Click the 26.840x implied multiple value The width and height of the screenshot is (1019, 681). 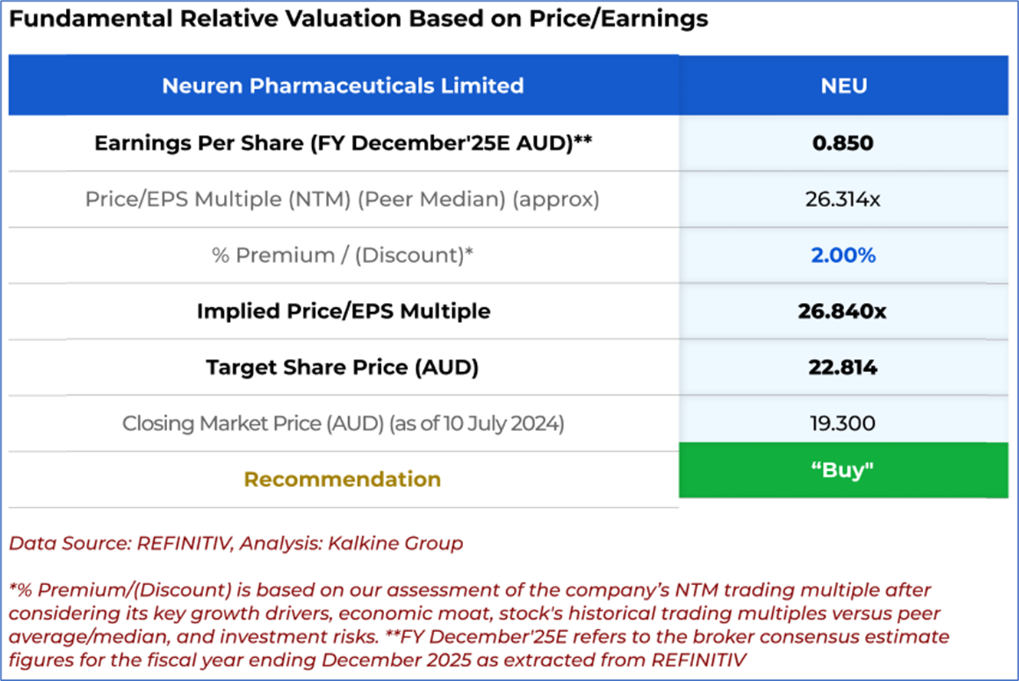tap(843, 311)
